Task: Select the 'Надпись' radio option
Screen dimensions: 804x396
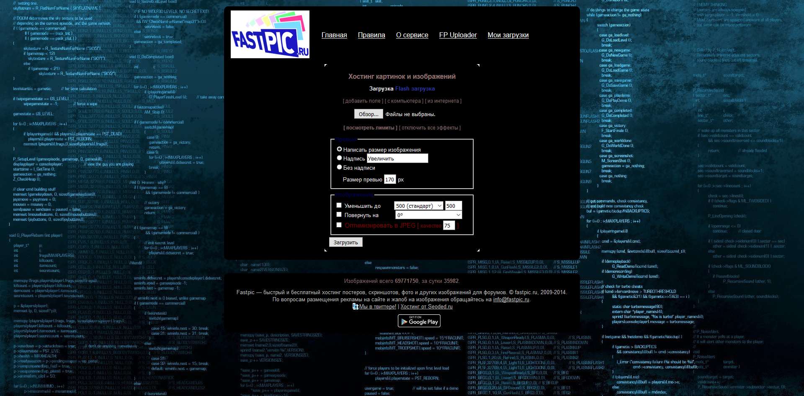Action: pyautogui.click(x=339, y=158)
